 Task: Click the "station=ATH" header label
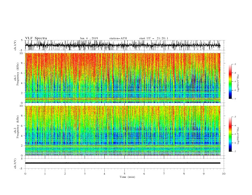coord(118,38)
